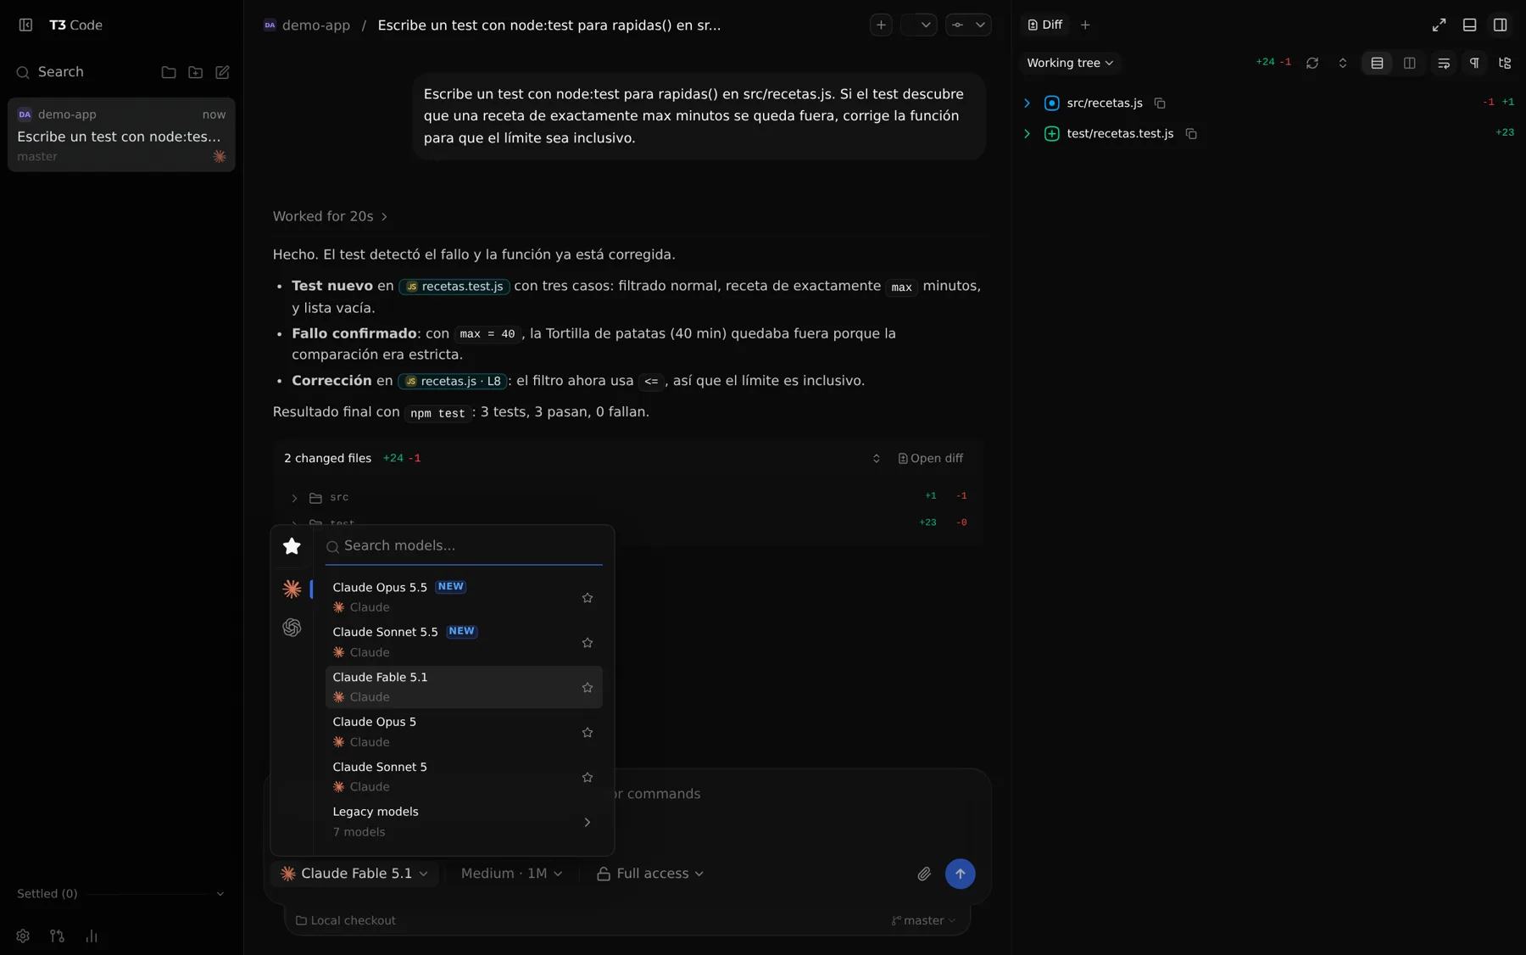Toggle whitespace paragraph mark display
Viewport: 1526px width, 955px height.
pos(1474,63)
